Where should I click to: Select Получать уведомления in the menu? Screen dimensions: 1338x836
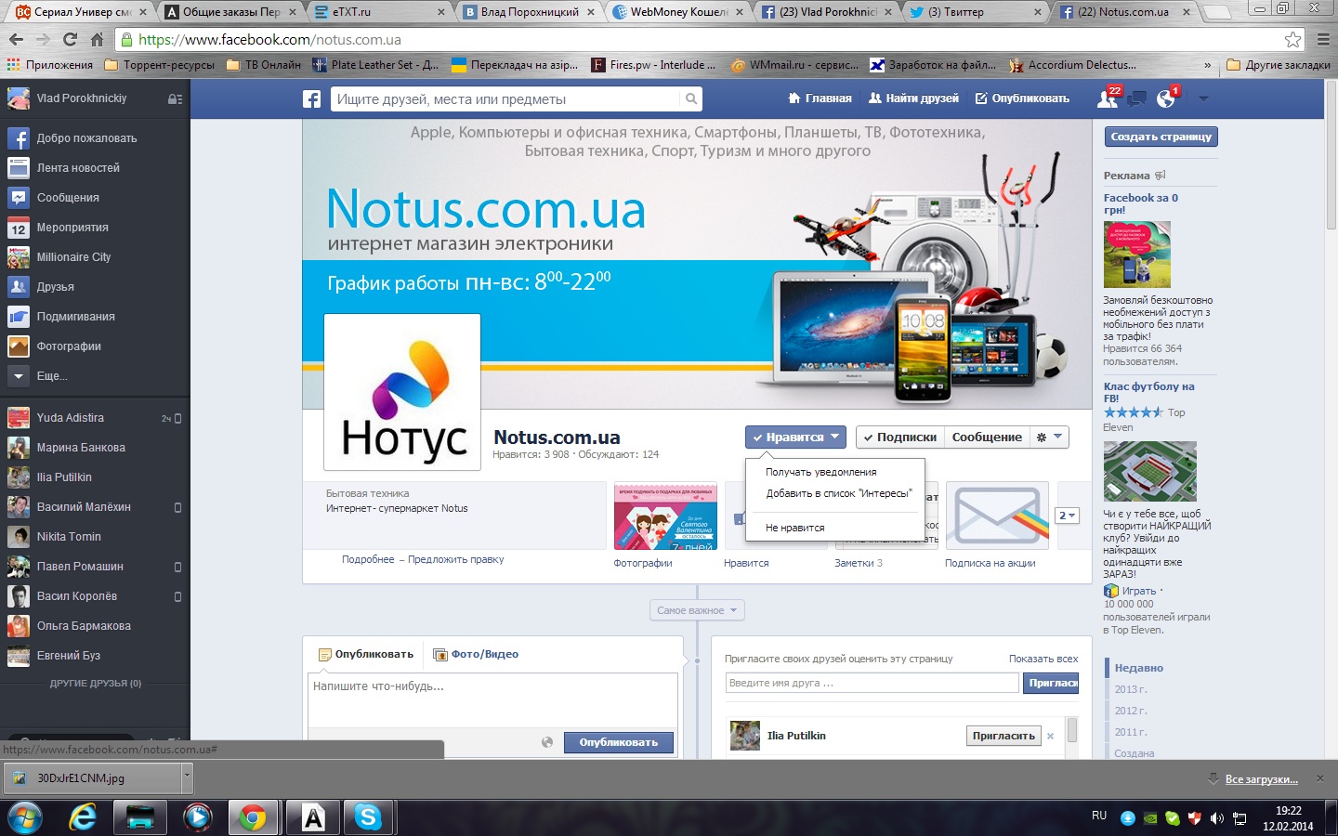821,472
